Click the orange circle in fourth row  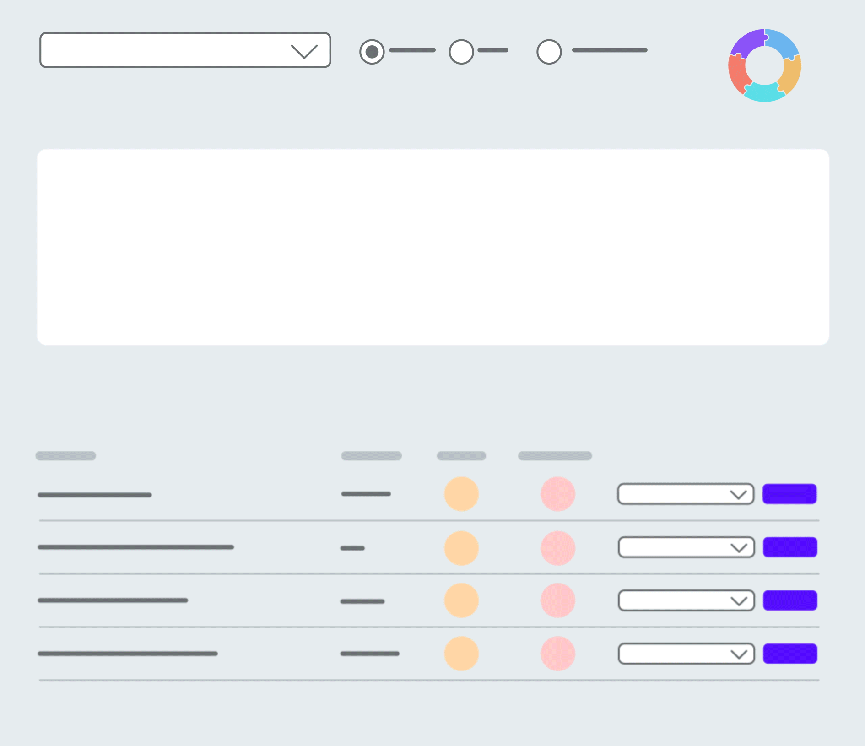461,654
